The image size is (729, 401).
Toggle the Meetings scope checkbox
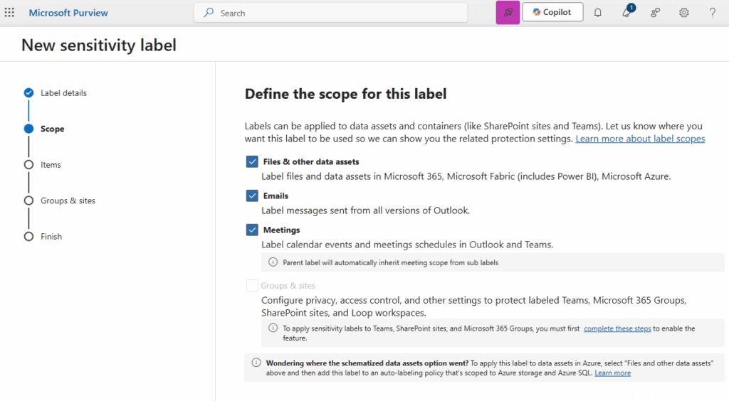point(252,230)
